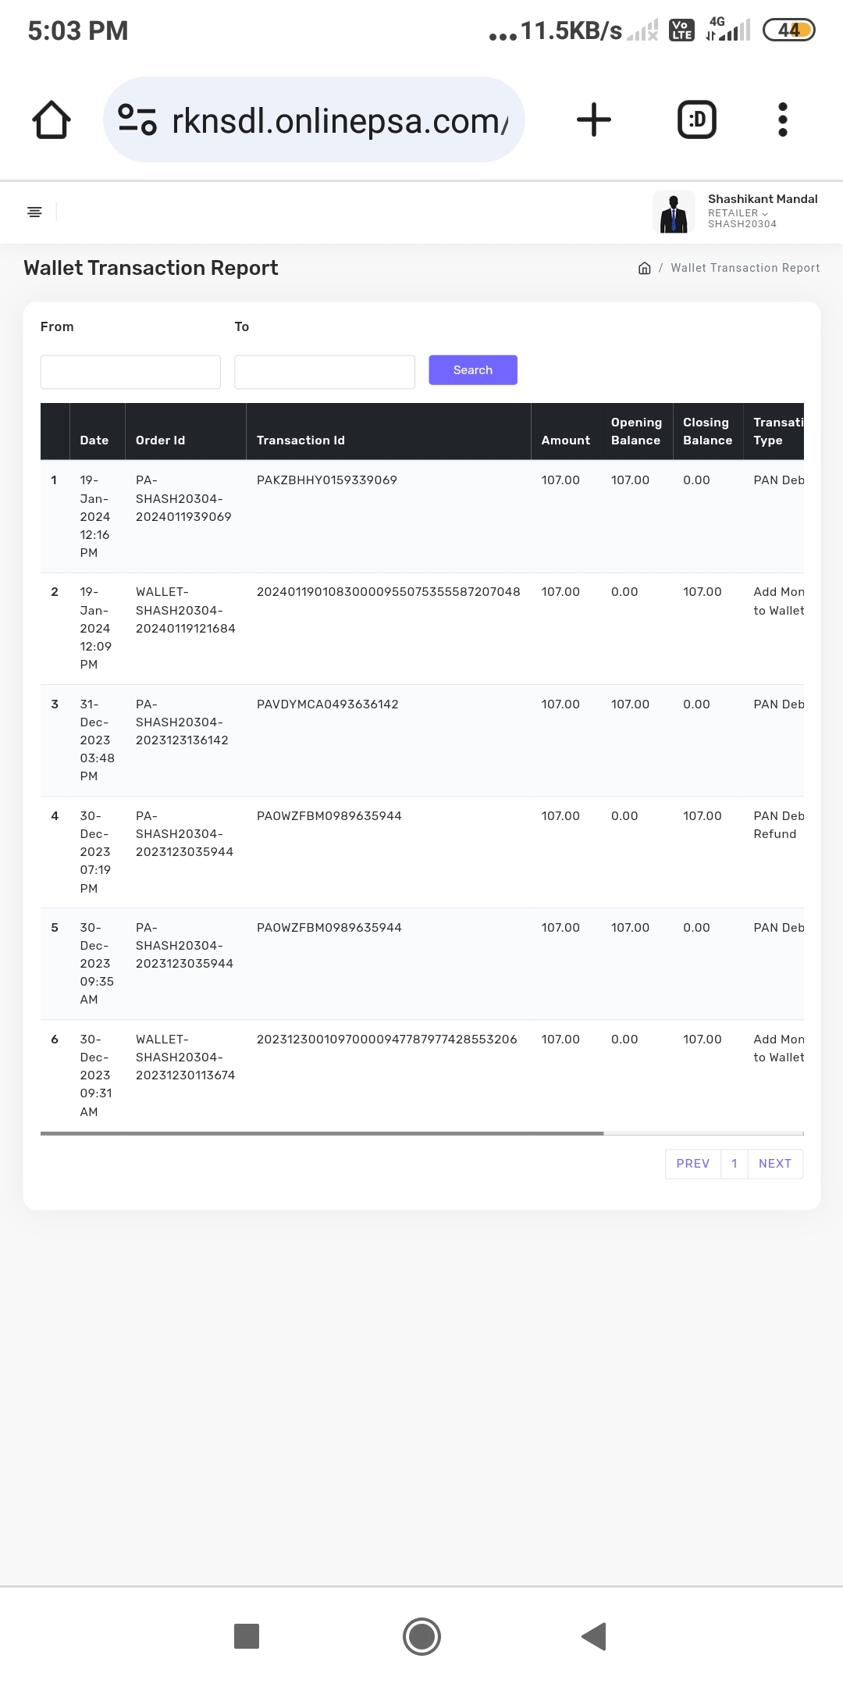Click the breadcrumb home icon
Image resolution: width=843 pixels, height=1687 pixels.
644,268
